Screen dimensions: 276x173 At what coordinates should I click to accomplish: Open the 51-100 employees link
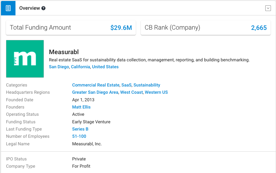(x=79, y=136)
